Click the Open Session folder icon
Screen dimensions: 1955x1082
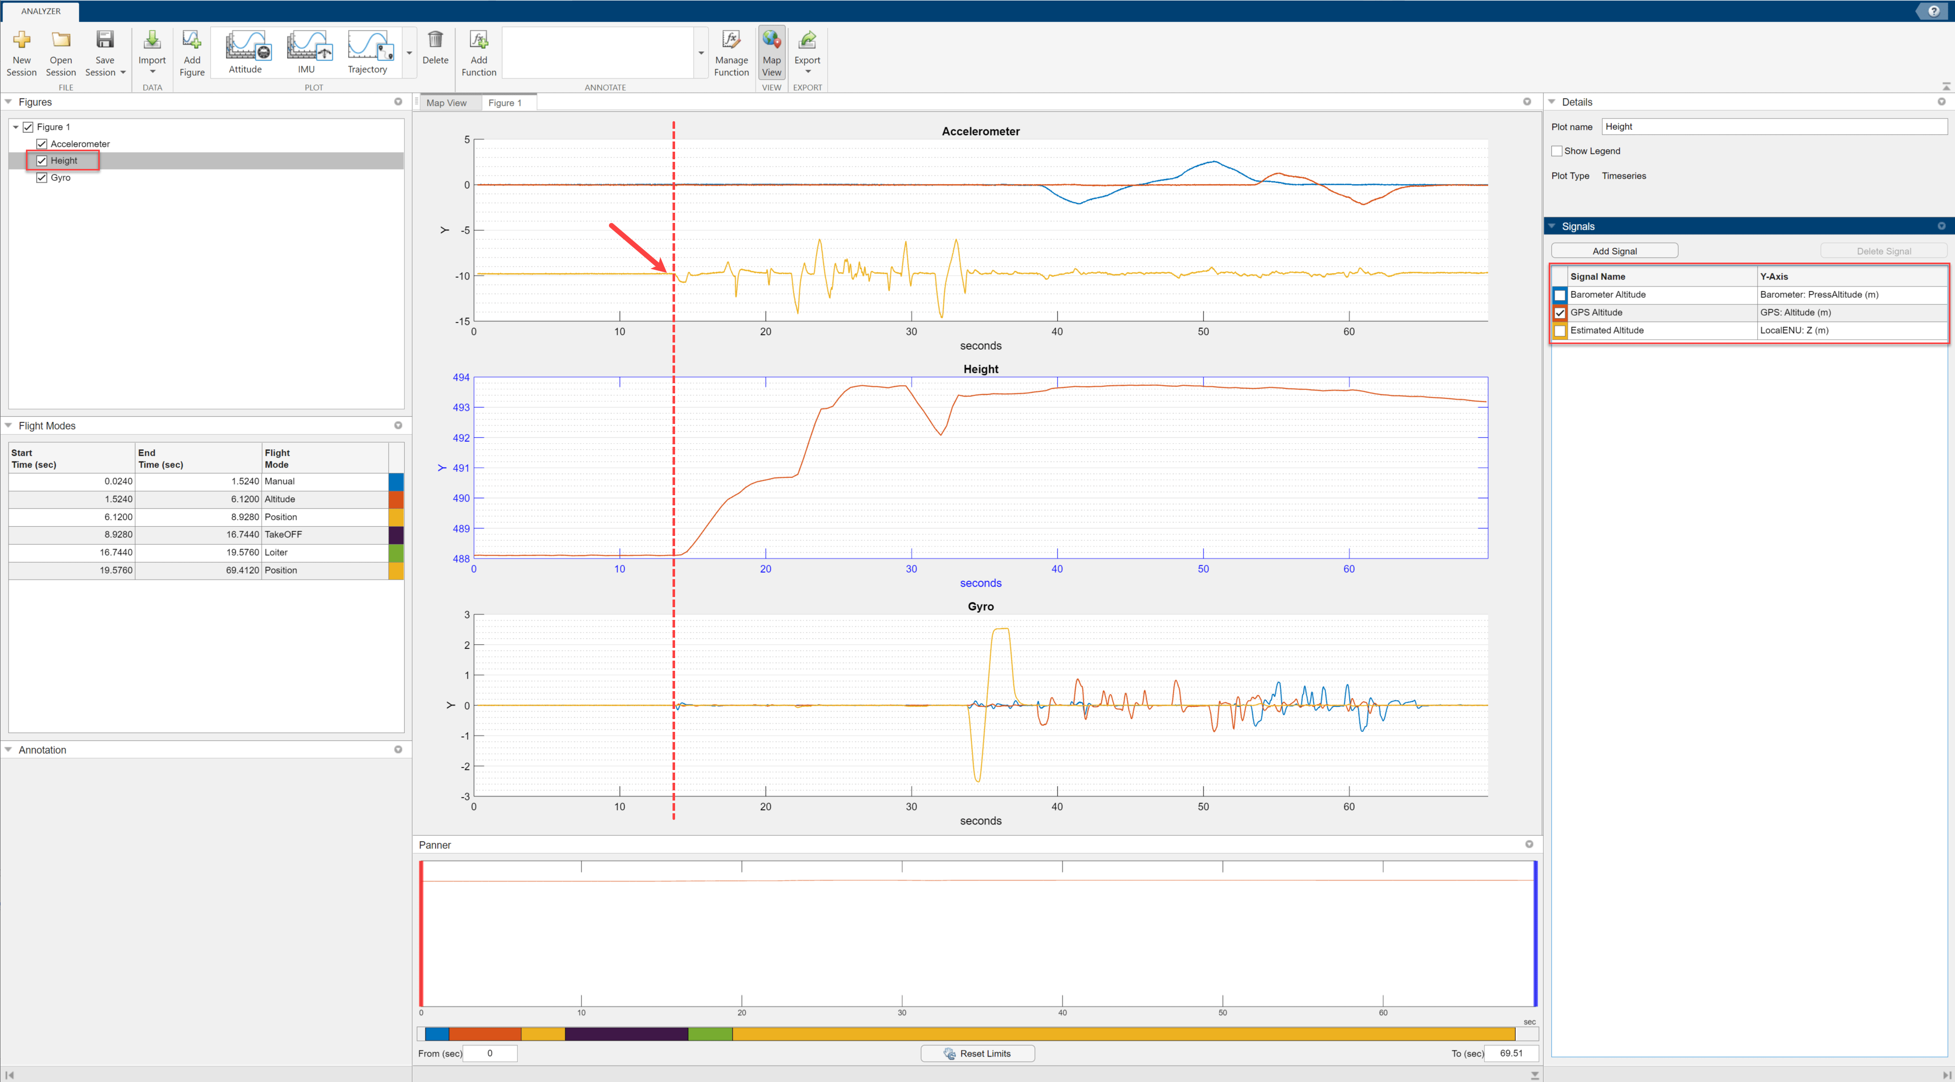pos(61,40)
